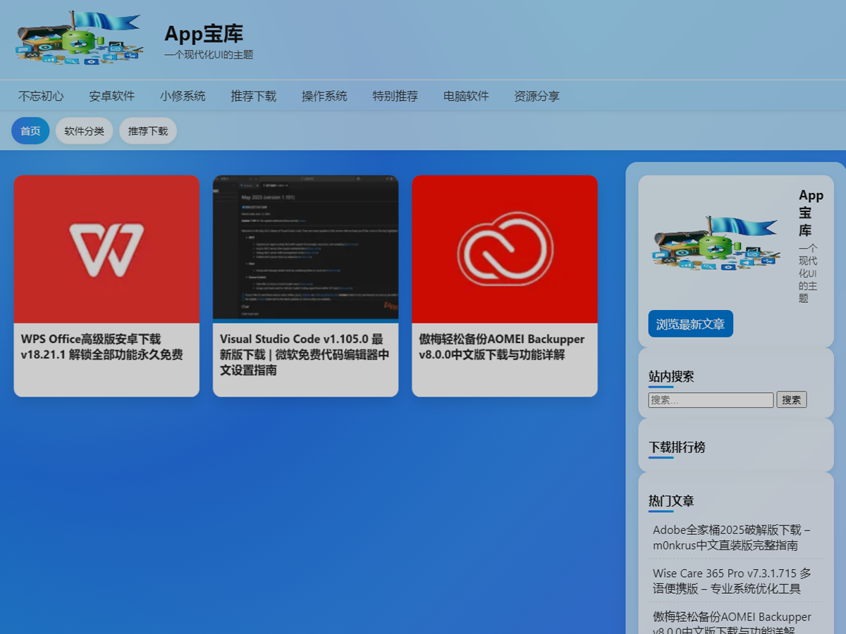Open the WPS Office logo thumbnail
846x634 pixels.
(x=106, y=249)
